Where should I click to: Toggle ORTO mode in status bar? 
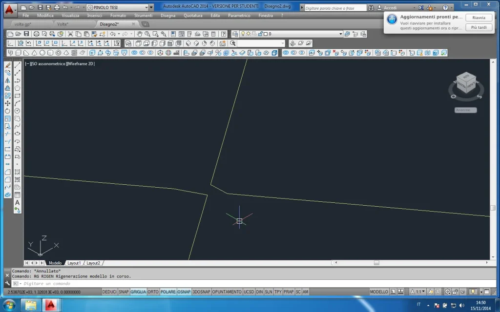click(153, 292)
